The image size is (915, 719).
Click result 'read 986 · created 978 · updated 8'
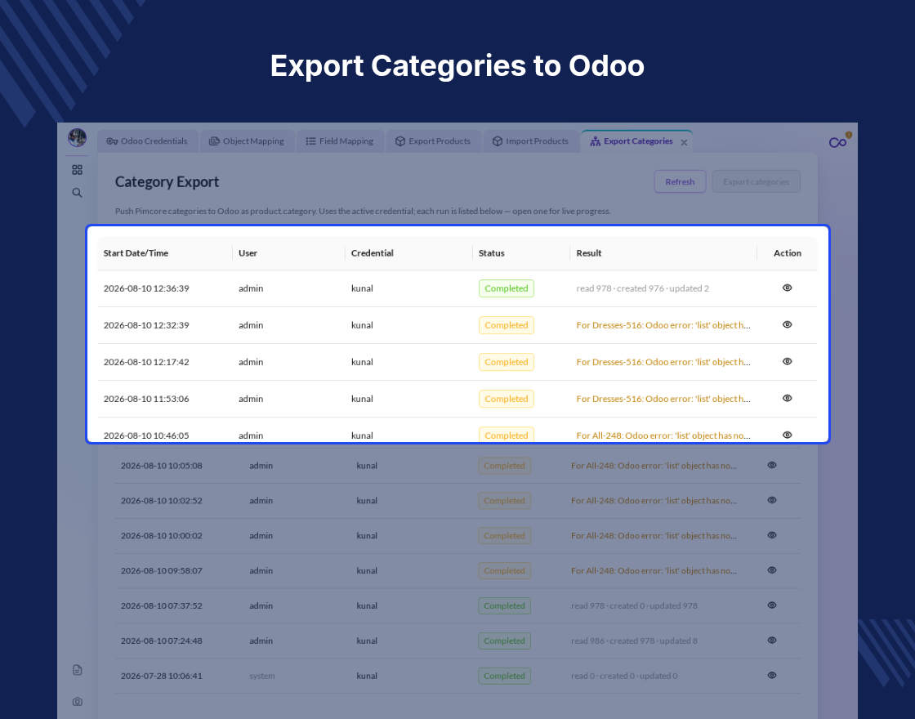[x=634, y=641]
